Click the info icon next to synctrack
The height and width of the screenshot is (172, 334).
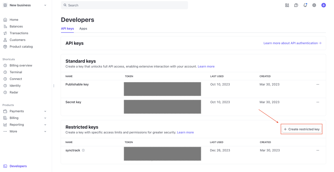pos(83,150)
